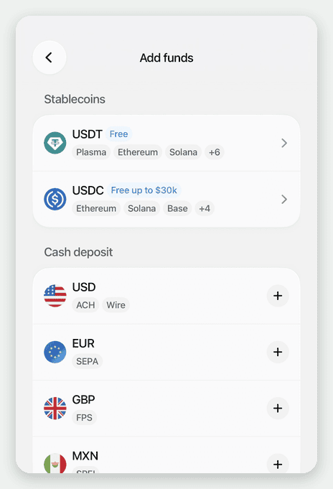Add a EUR deposit with plus button
Viewport: 333px width, 489px height.
(x=278, y=352)
